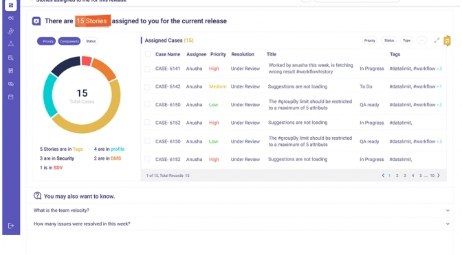This screenshot has height=255, width=462.
Task: Go to next page arrow
Action: pos(439,175)
